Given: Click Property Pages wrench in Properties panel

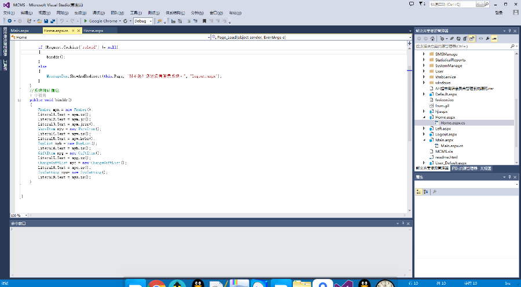Looking at the screenshot, I should [x=434, y=192].
